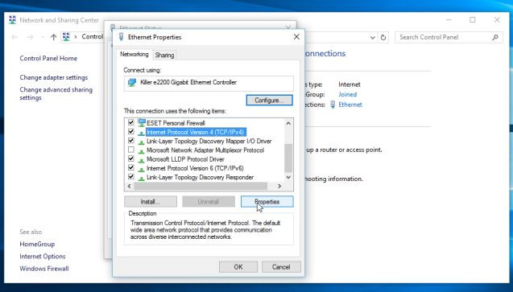Click the search magnifier icon

[495, 37]
